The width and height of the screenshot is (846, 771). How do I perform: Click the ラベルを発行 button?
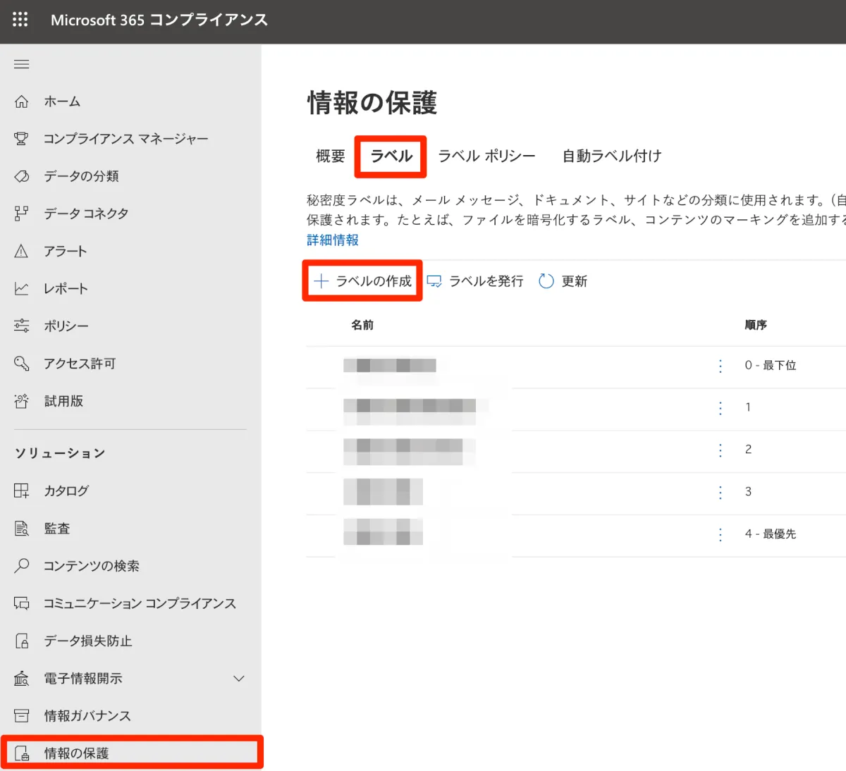point(476,281)
